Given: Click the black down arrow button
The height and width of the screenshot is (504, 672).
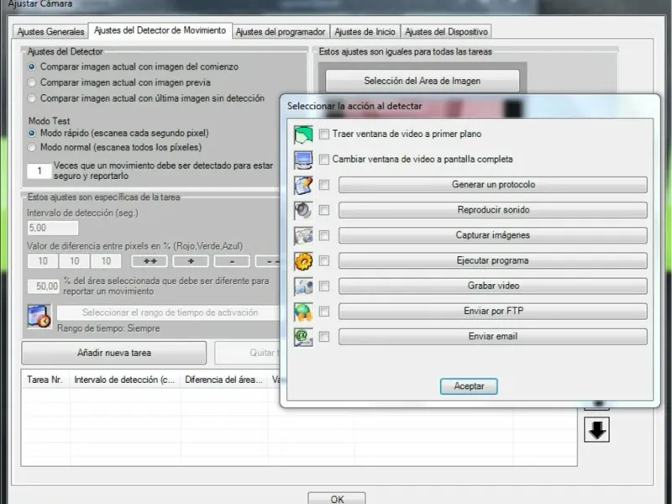Looking at the screenshot, I should [x=596, y=430].
